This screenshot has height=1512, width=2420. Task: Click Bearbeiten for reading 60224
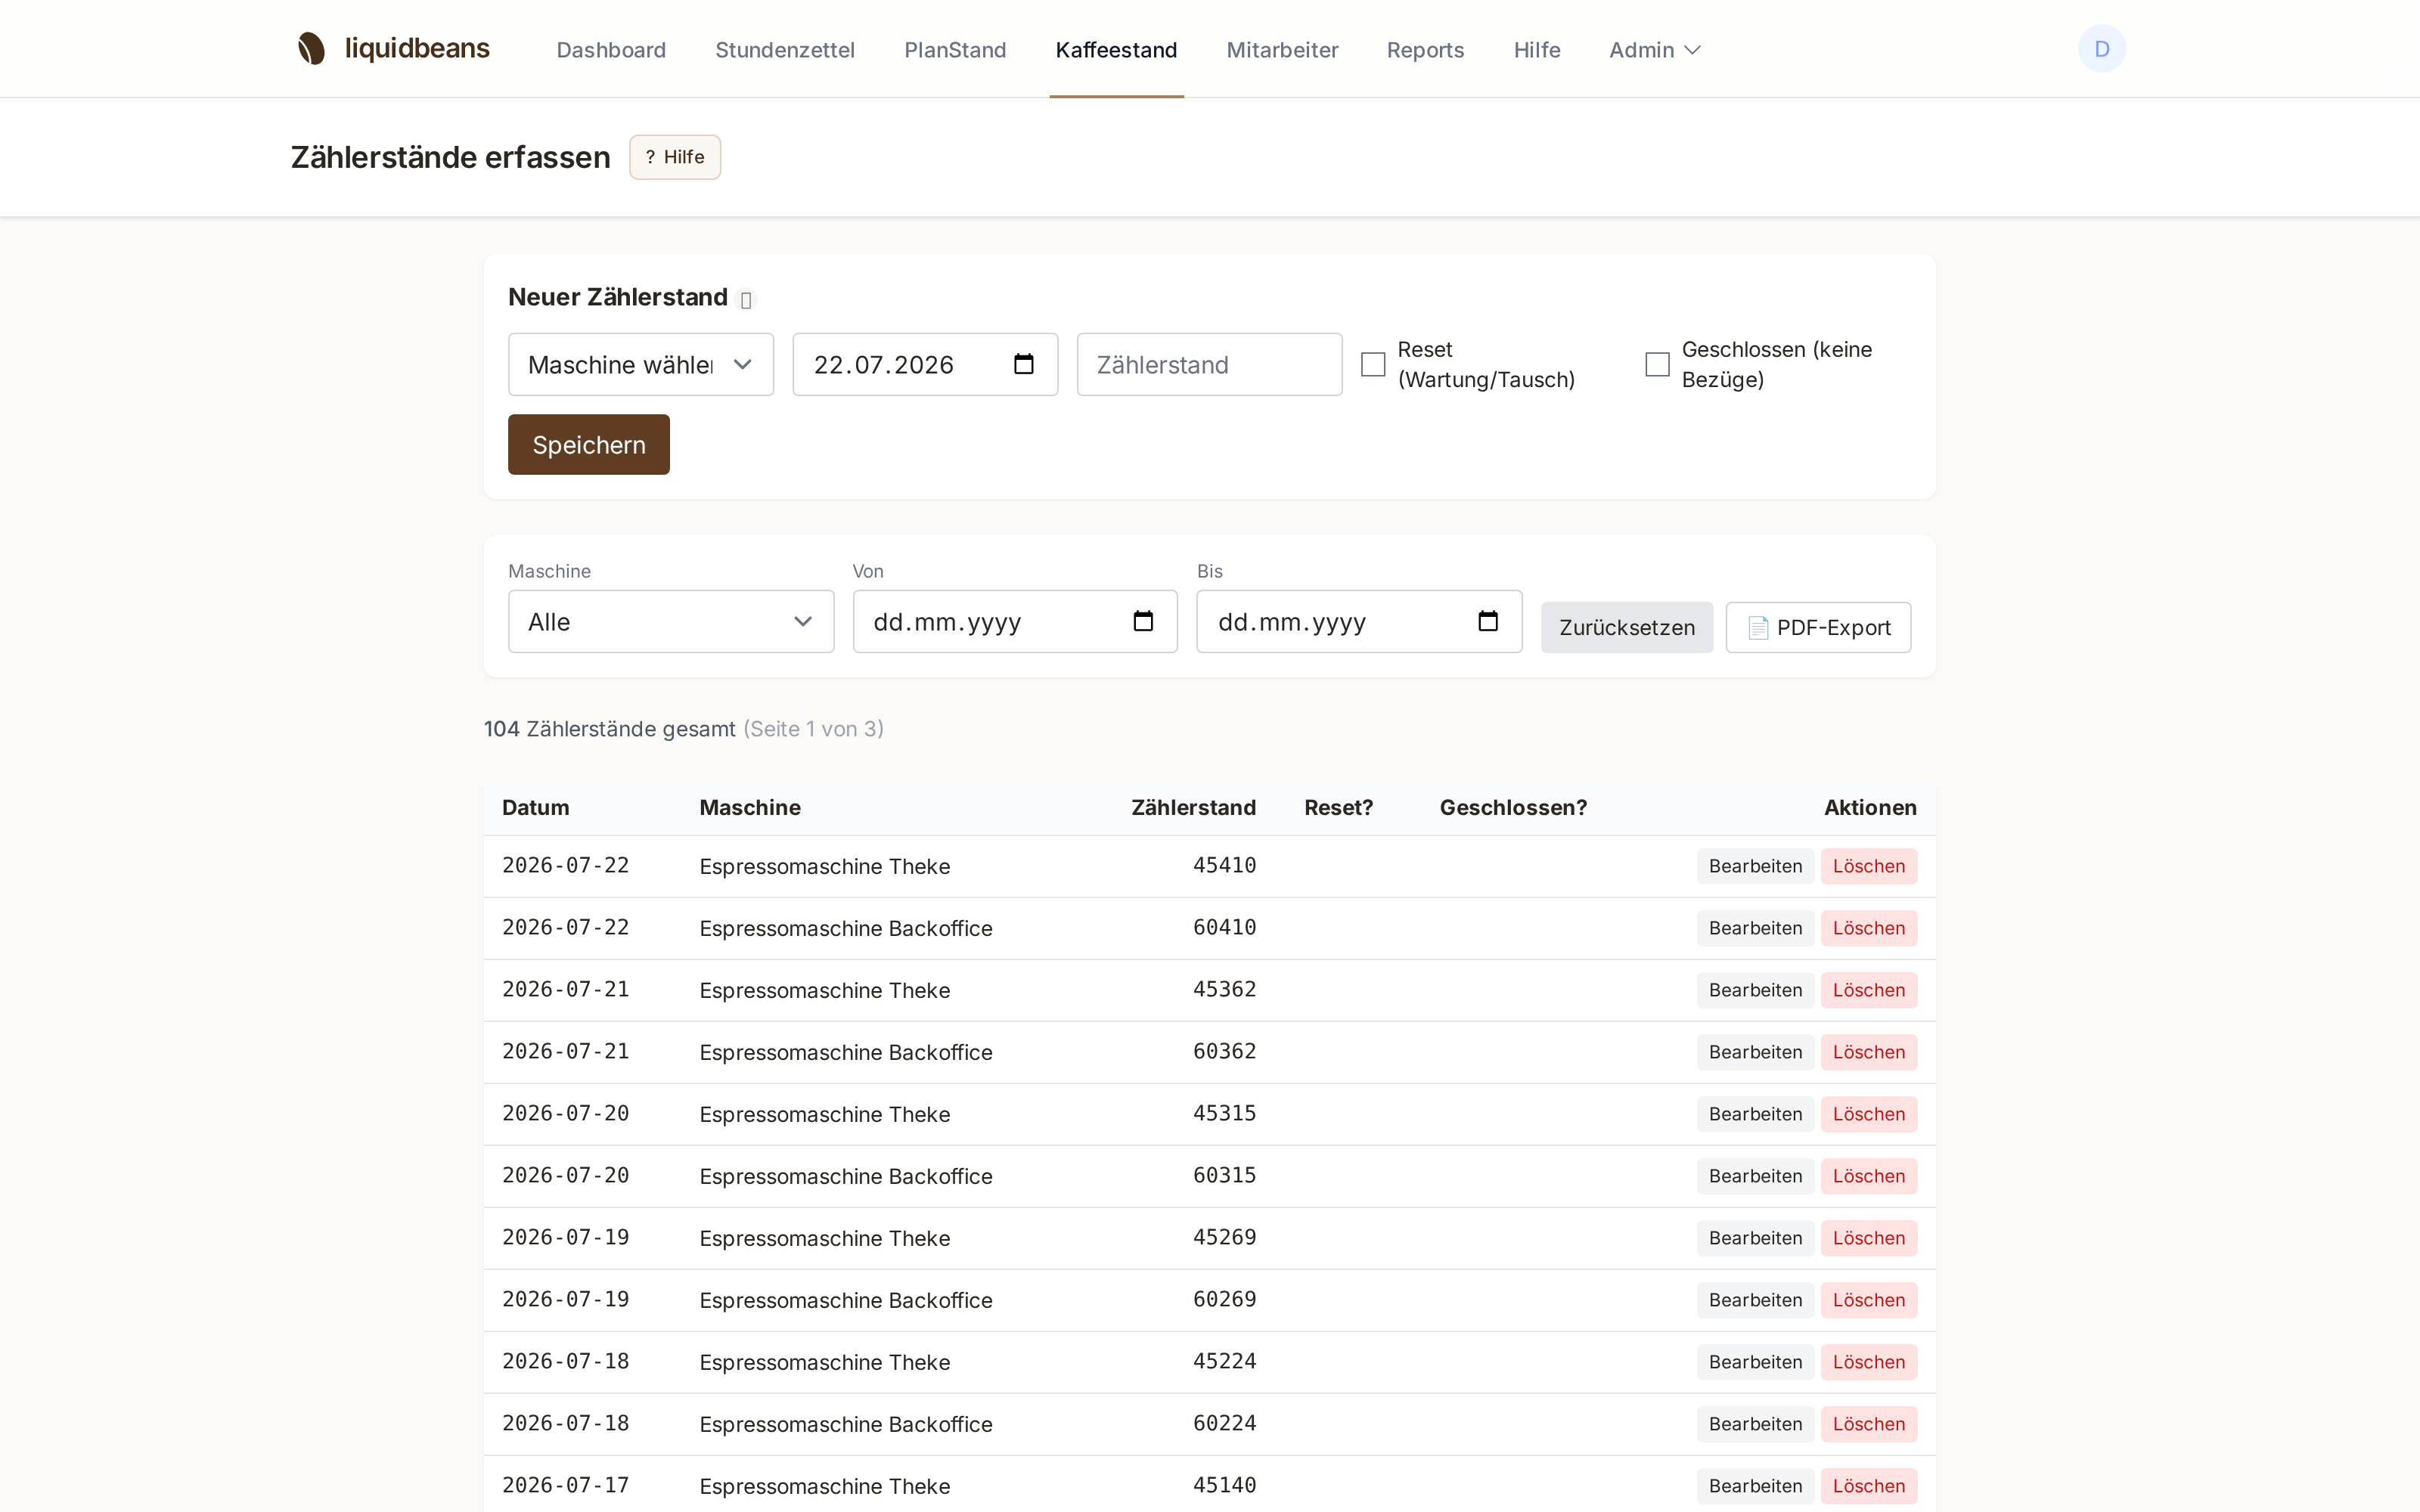1755,1424
